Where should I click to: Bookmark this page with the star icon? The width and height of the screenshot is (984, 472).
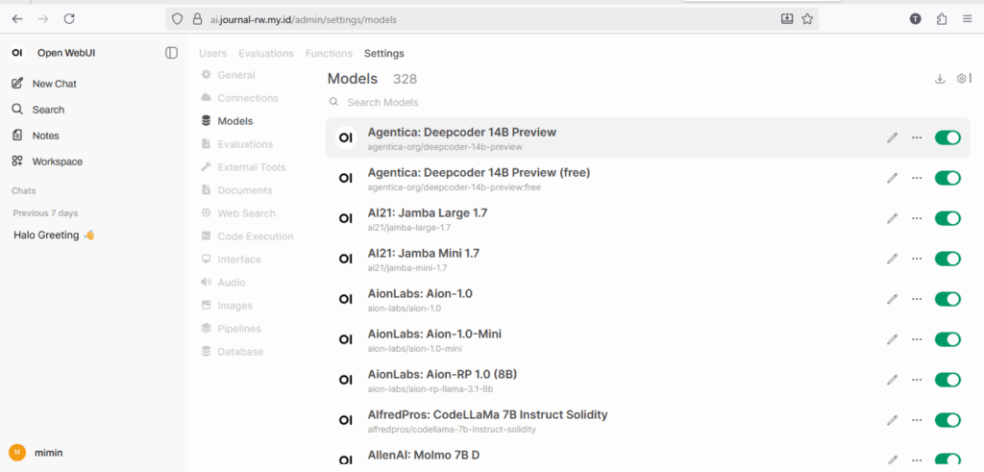pos(807,19)
